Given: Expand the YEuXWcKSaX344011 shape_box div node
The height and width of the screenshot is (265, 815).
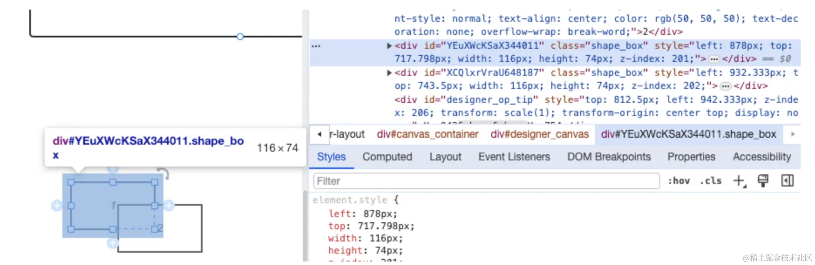Looking at the screenshot, I should tap(389, 46).
